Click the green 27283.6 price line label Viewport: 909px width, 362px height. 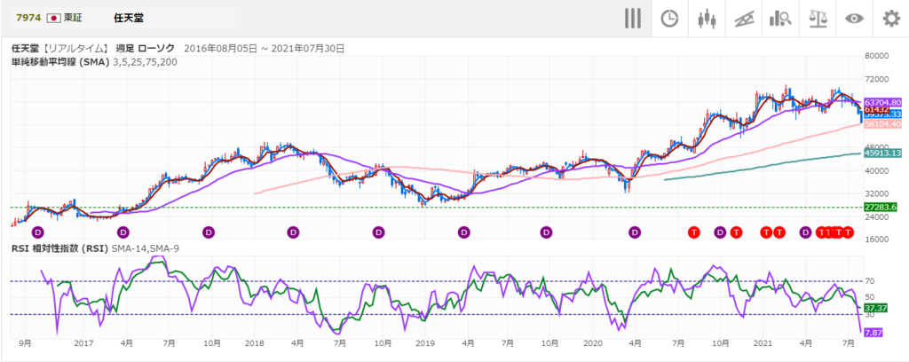click(x=881, y=207)
